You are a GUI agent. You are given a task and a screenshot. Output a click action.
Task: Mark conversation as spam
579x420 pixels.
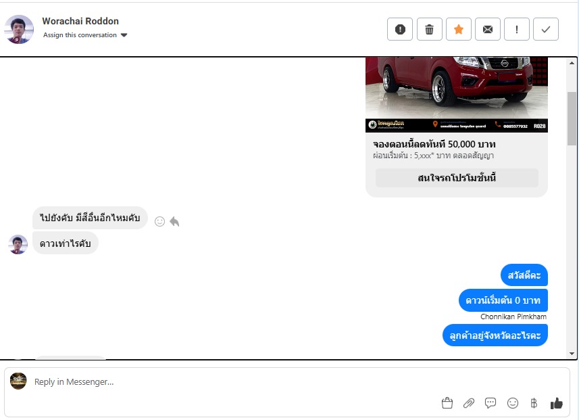point(400,29)
